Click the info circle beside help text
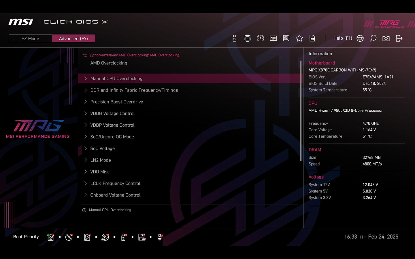The width and height of the screenshot is (415, 259). tap(84, 210)
